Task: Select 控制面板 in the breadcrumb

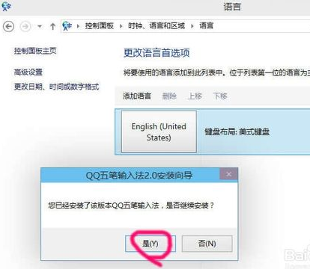Action: (x=100, y=25)
